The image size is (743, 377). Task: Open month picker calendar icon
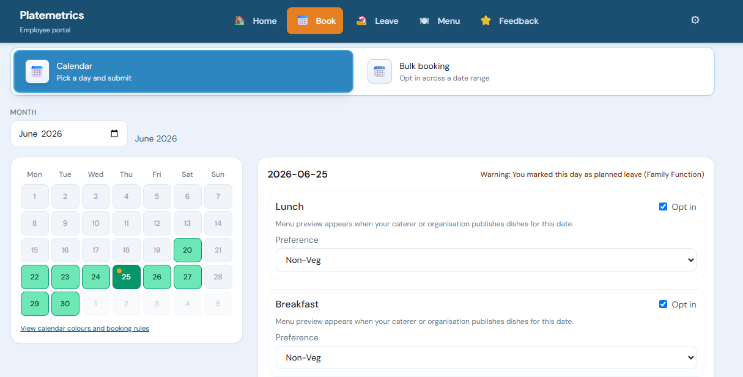click(x=114, y=134)
